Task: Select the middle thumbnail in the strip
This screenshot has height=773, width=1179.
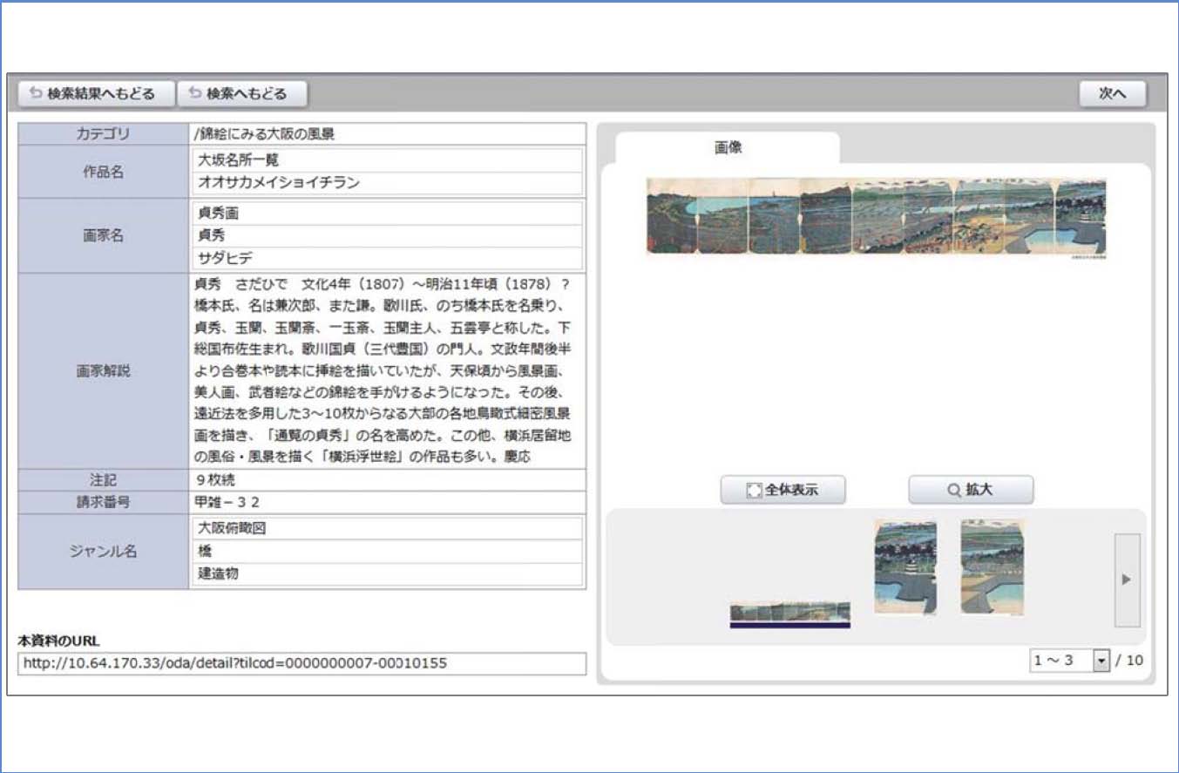Action: tap(905, 567)
